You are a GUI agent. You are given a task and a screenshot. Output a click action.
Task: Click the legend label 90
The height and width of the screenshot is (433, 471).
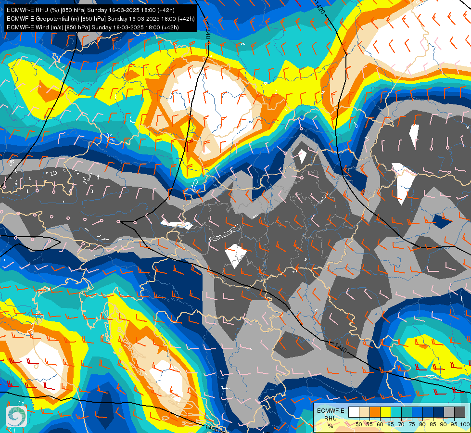pos(444,424)
